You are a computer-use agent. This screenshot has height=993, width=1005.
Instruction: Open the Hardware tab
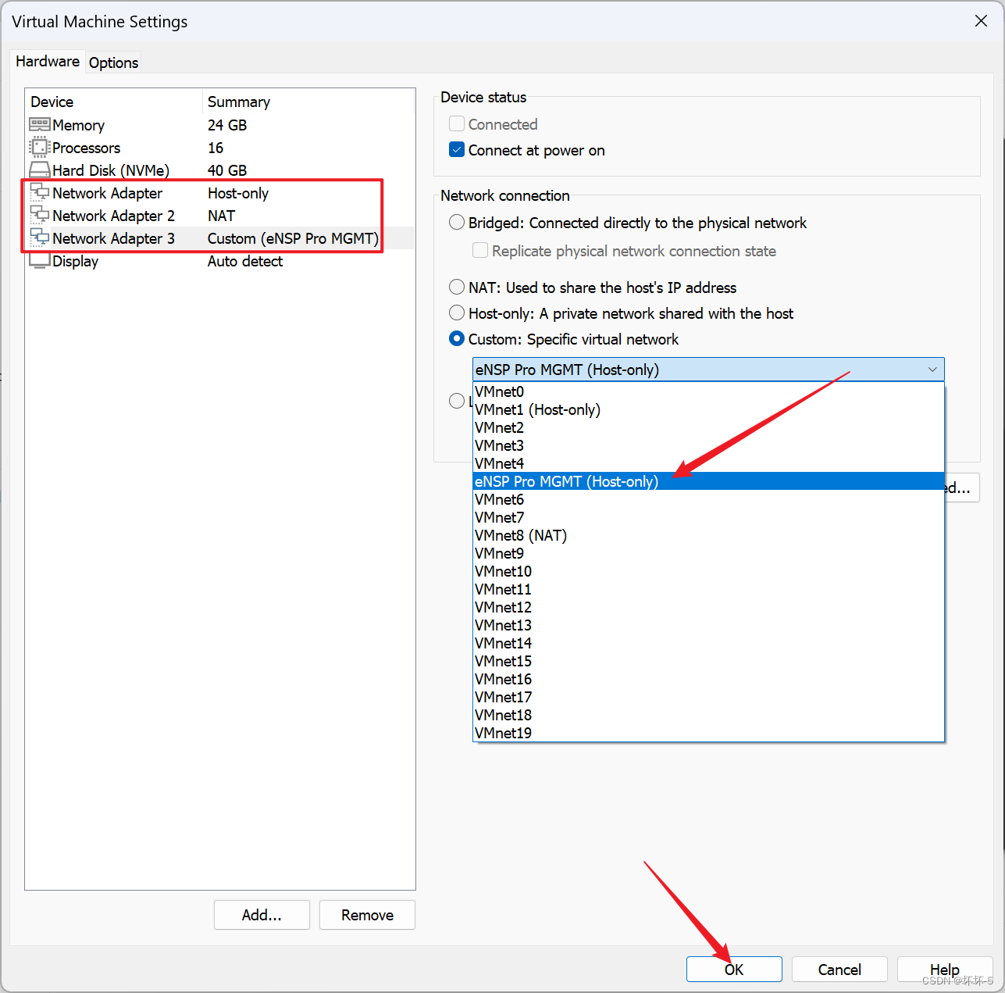click(47, 61)
